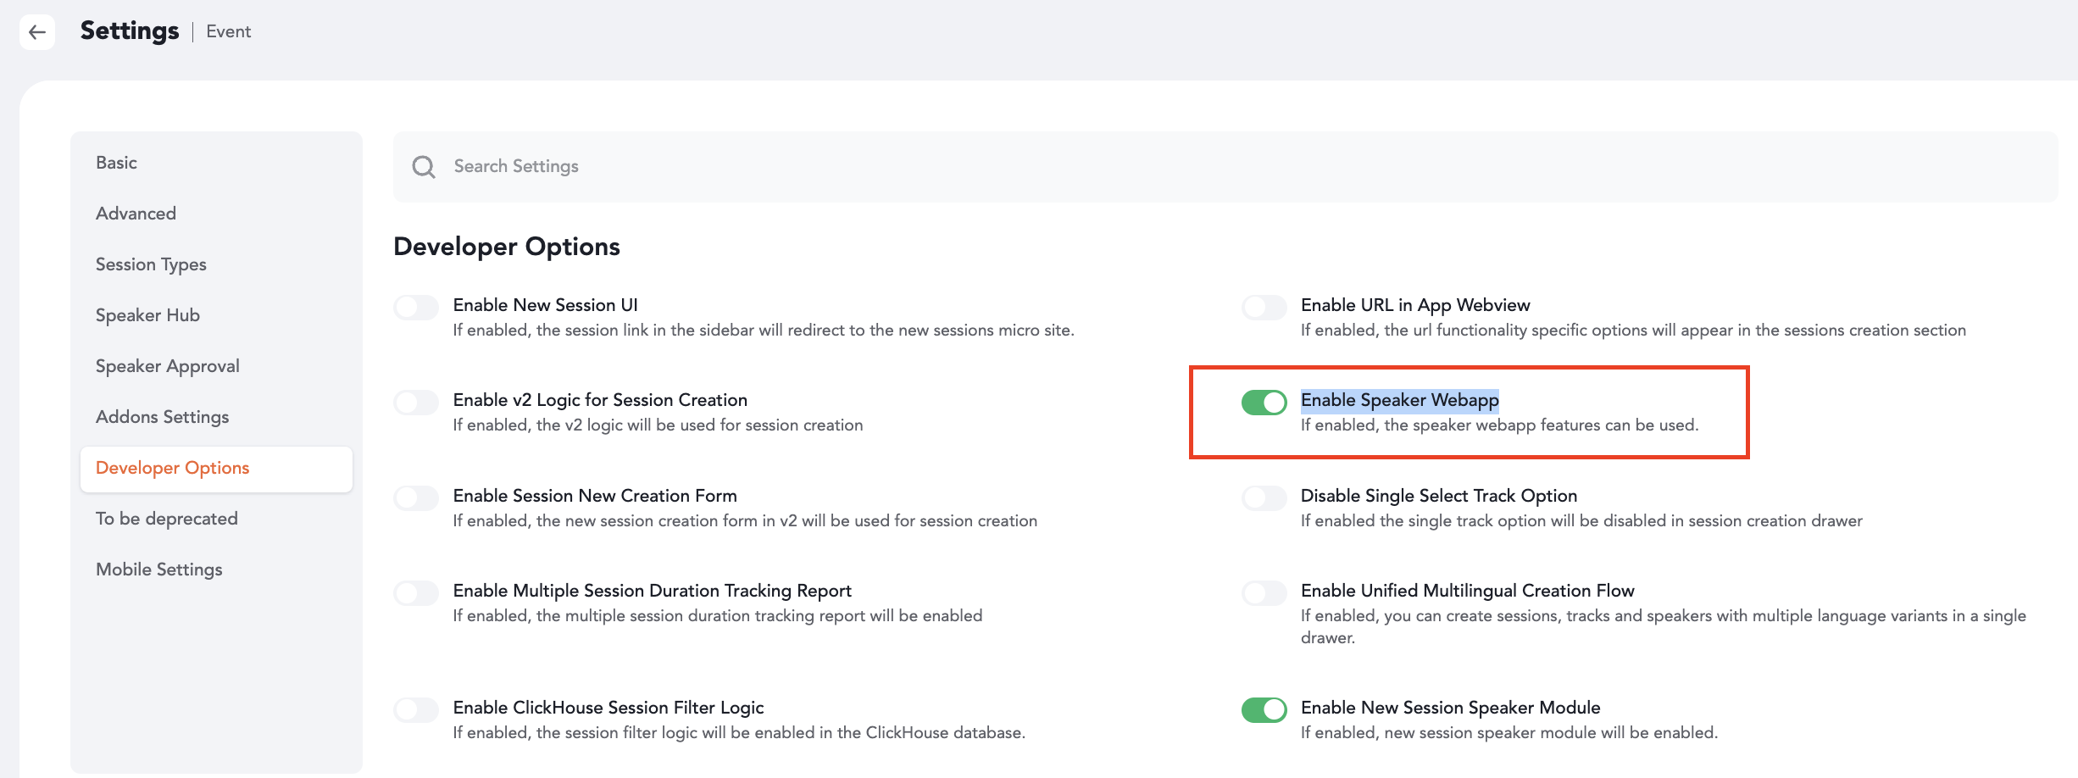Turn off New Session Speaker Module

click(x=1264, y=709)
